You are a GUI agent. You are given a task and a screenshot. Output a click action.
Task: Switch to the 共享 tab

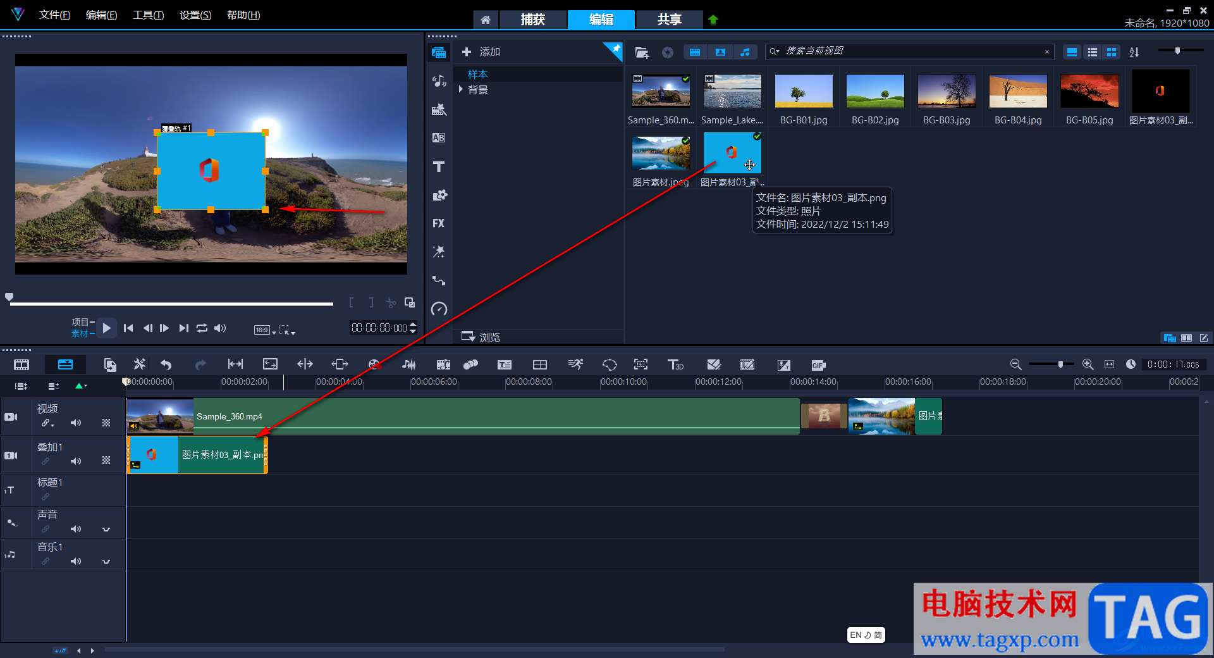pyautogui.click(x=669, y=20)
